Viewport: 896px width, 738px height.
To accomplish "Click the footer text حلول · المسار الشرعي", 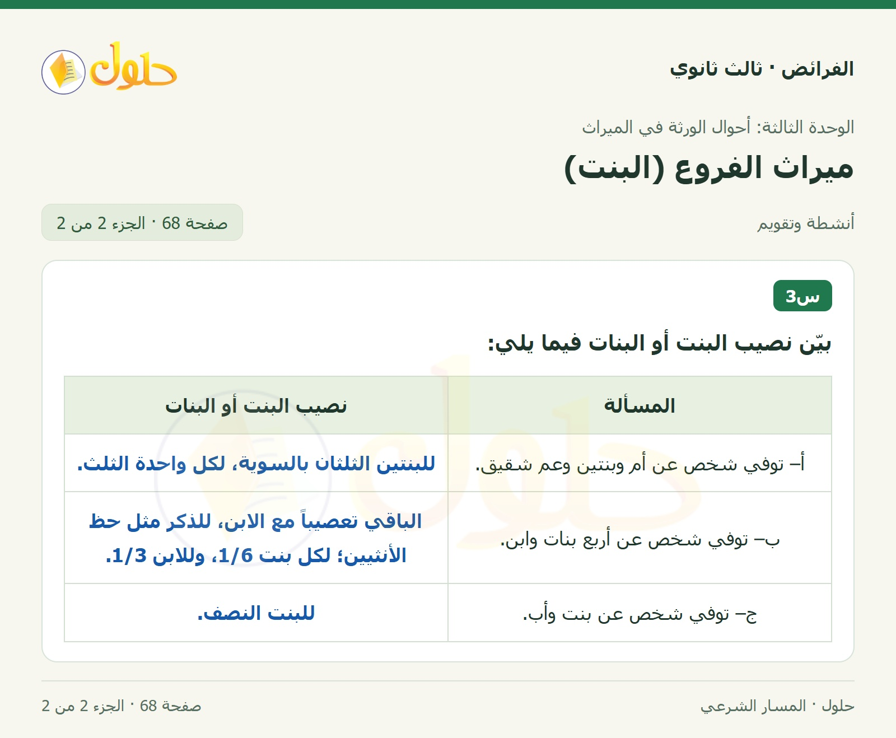I will [777, 706].
